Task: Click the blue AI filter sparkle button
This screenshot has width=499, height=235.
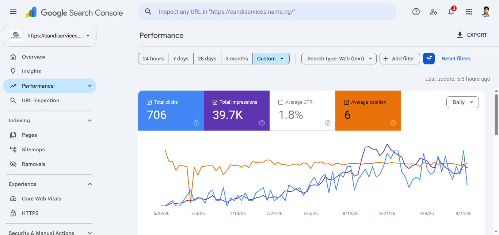Action: coord(429,59)
